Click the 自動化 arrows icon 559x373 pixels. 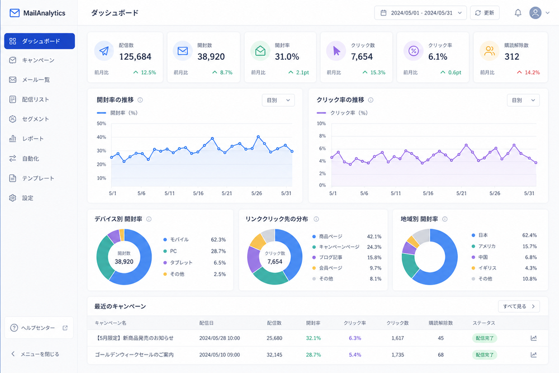click(12, 158)
